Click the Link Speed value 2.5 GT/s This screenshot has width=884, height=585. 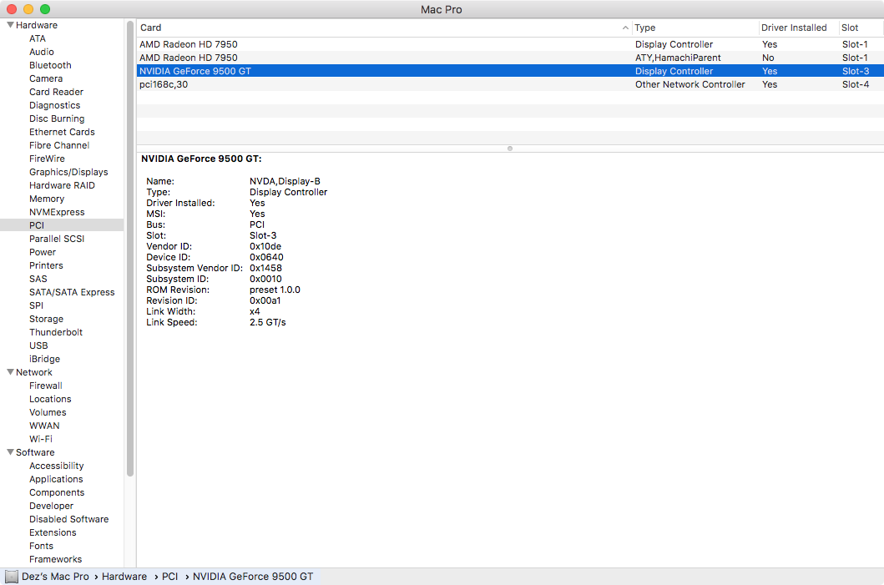click(x=268, y=322)
